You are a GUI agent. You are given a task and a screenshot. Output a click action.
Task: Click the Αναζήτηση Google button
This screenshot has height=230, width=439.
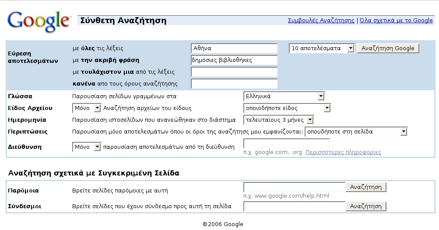pos(388,48)
